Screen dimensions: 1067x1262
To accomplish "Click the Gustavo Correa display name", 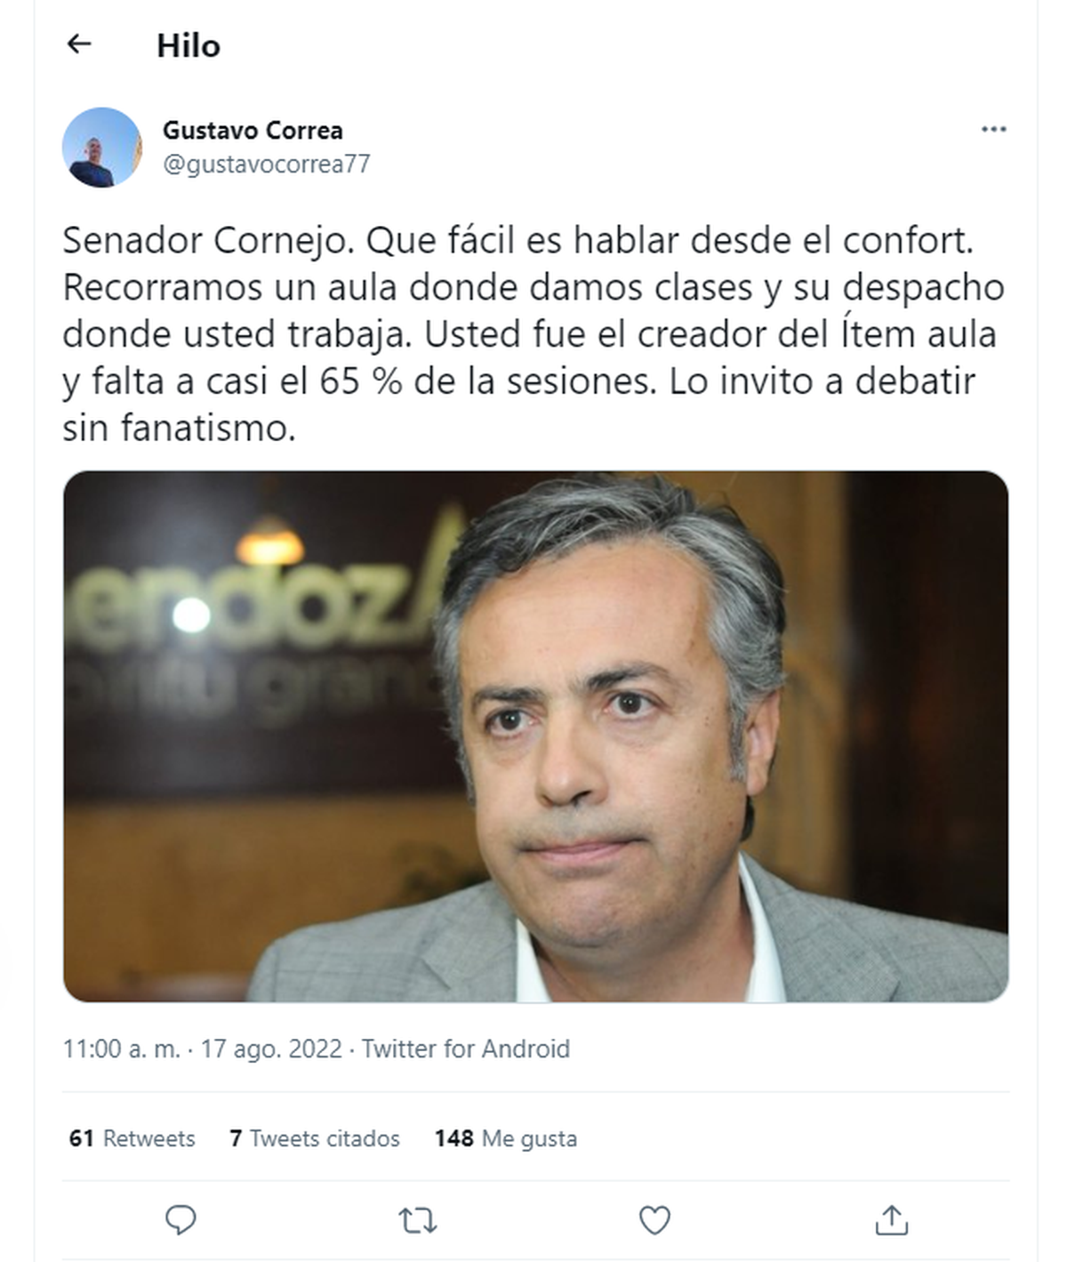I will 253,130.
